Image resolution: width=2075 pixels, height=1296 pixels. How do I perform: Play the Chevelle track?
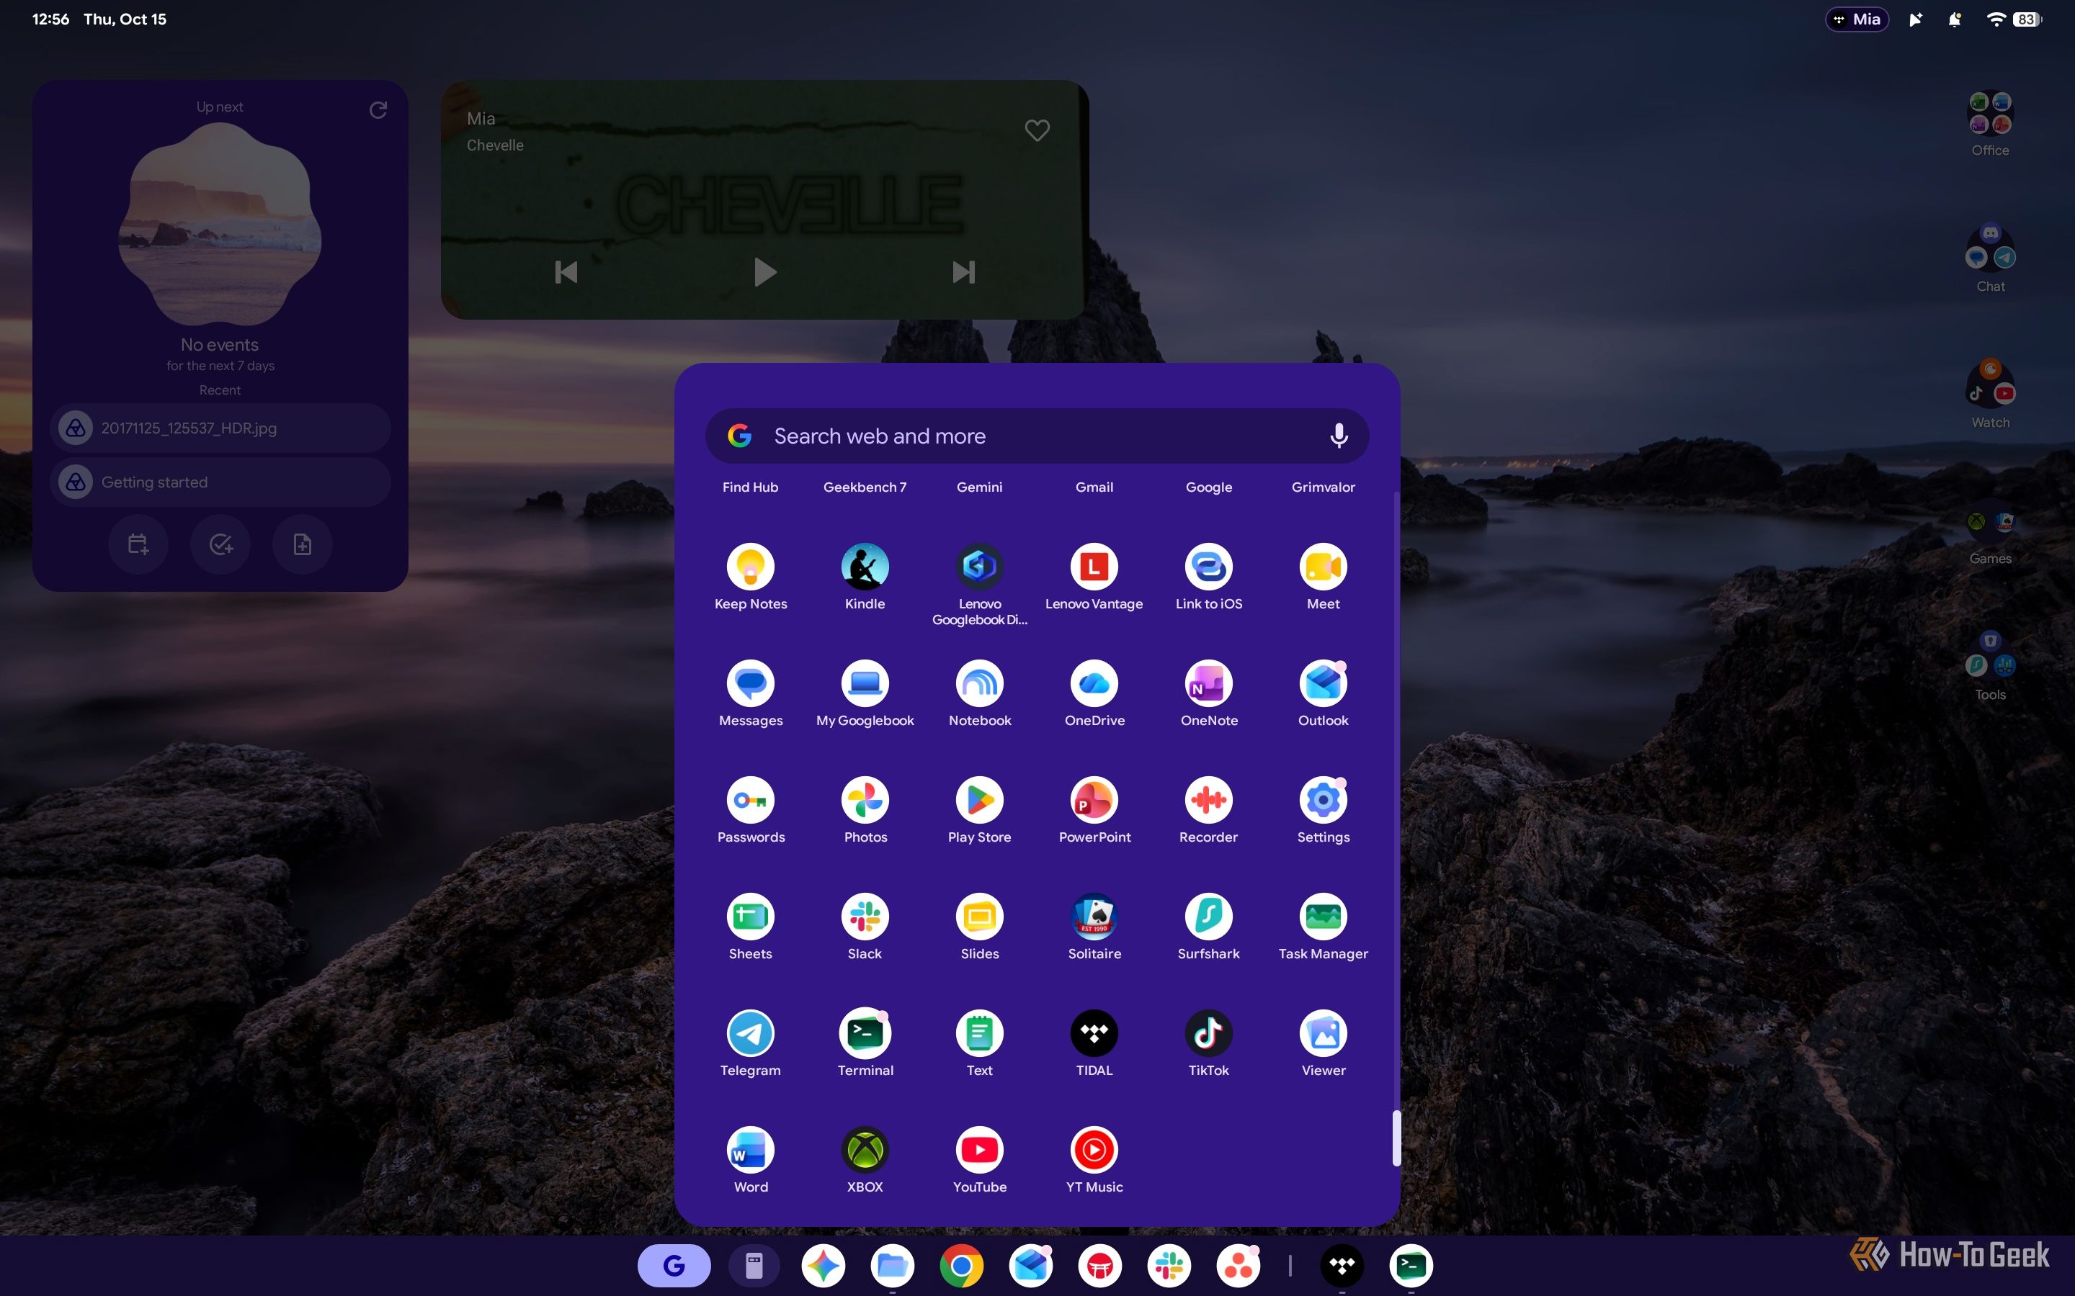764,271
